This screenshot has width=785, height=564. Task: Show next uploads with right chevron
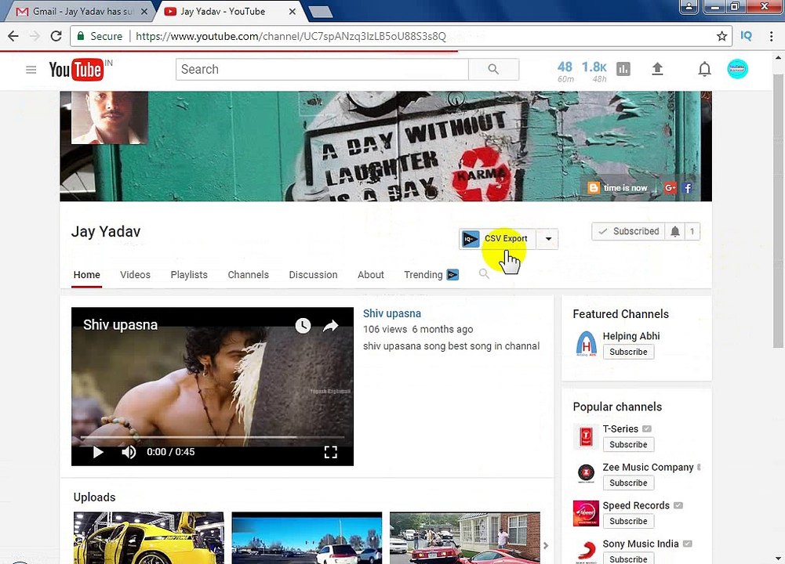(546, 545)
